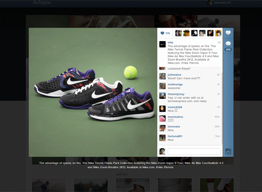The height and width of the screenshot is (192, 262).
Task: Click htownrjeezy's comment avatar
Action: [163, 96]
